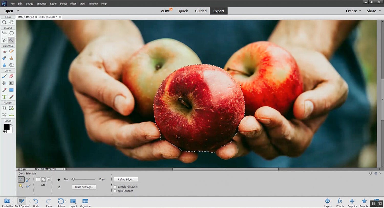
Task: Select the Smart Brush tool
Action: pos(4,58)
